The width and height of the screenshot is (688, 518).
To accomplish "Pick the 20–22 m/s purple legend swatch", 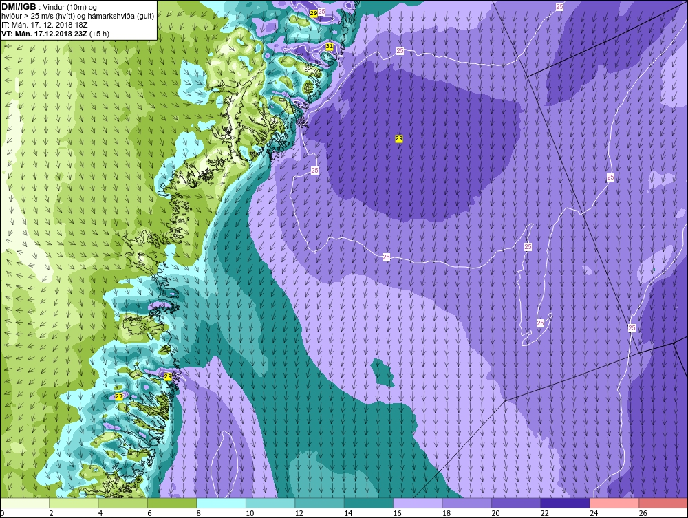I will click(x=516, y=503).
